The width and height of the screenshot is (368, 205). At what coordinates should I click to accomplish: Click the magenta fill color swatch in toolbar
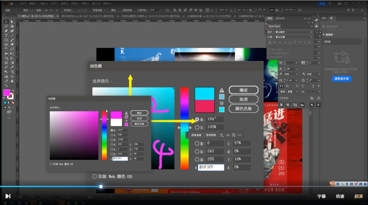click(7, 92)
